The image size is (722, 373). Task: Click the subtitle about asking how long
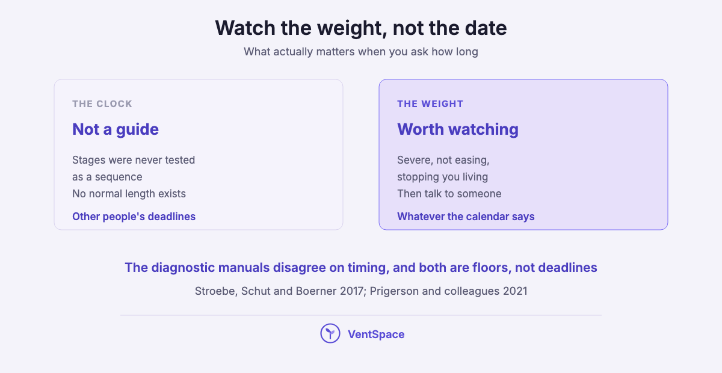(361, 52)
